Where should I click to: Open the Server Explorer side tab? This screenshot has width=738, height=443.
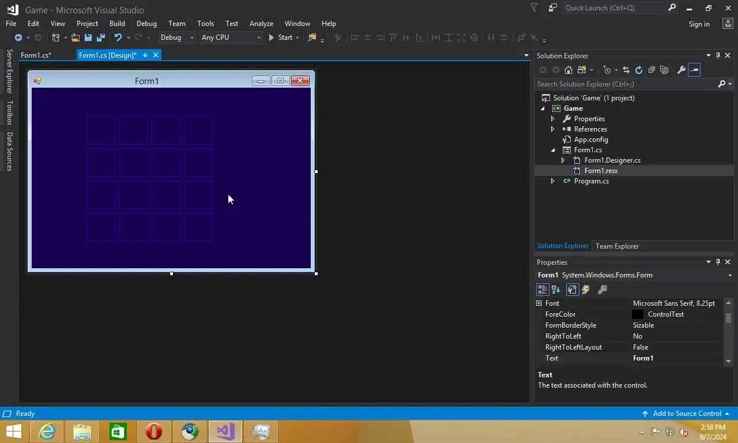click(x=9, y=72)
